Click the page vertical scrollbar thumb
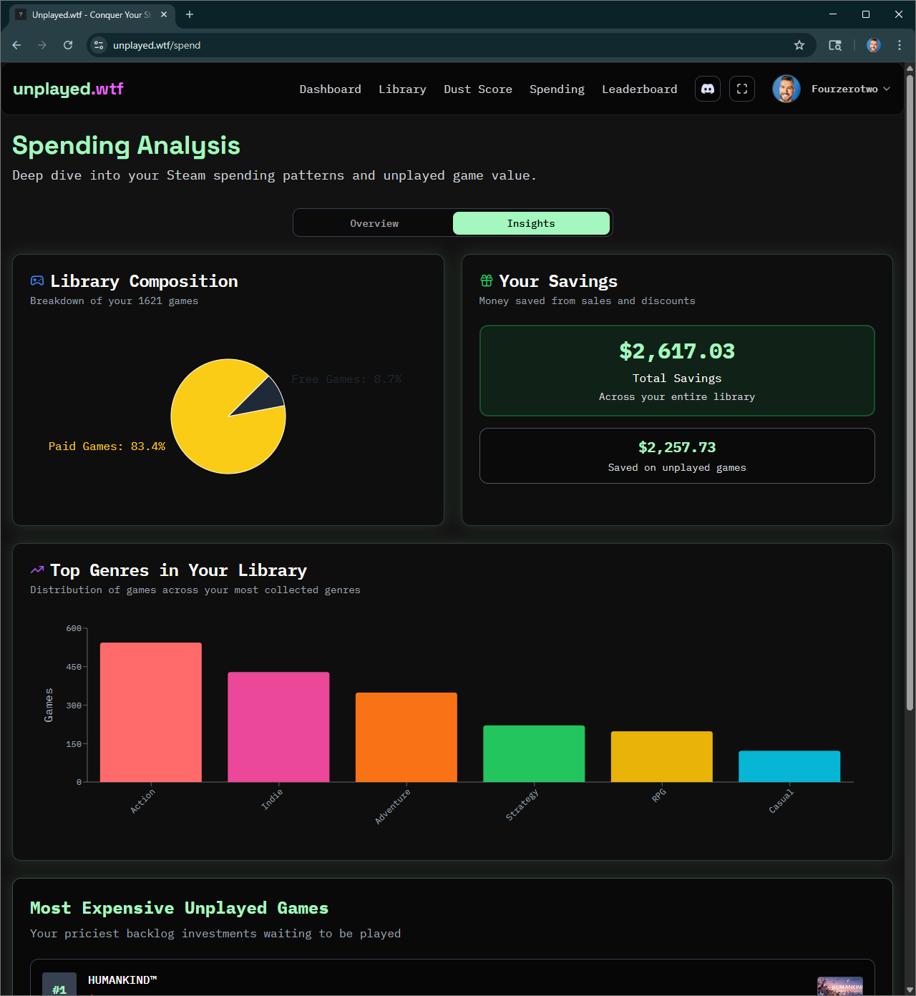 [910, 392]
